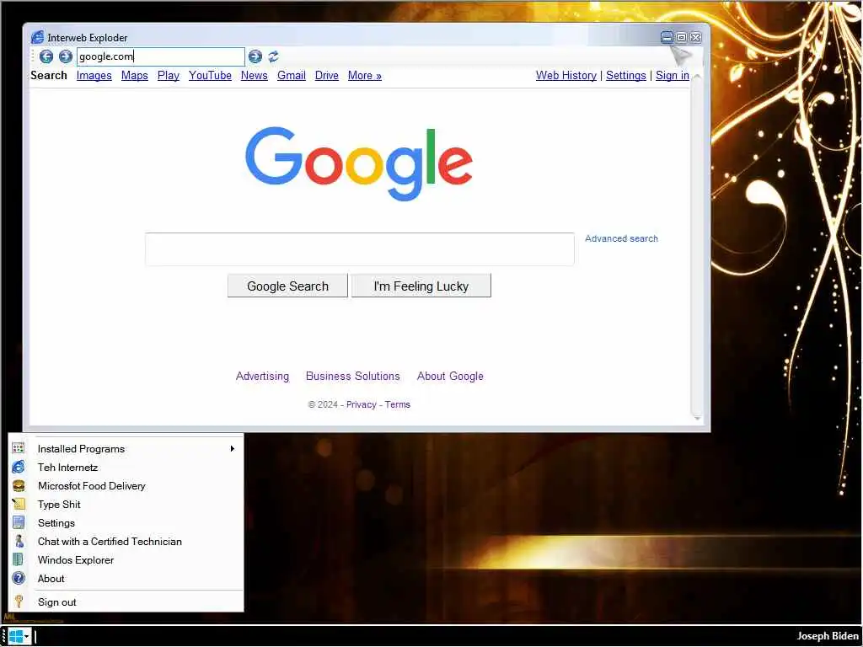Choose Sign out from start menu
Viewport: 863px width, 647px height.
coord(126,602)
